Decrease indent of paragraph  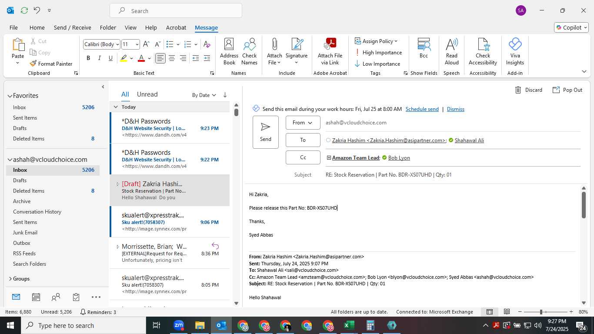(196, 58)
